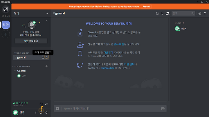Click the chat area scrollbar
The height and width of the screenshot is (117, 209).
pyautogui.click(x=169, y=60)
